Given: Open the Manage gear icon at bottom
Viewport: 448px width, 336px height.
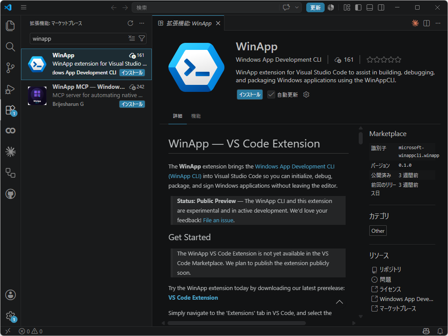Looking at the screenshot, I should point(10,316).
